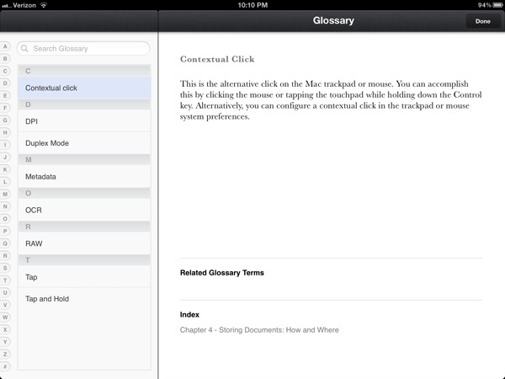Image resolution: width=505 pixels, height=379 pixels.
Task: Jump to letter J in alphabet index
Action: [x=5, y=157]
